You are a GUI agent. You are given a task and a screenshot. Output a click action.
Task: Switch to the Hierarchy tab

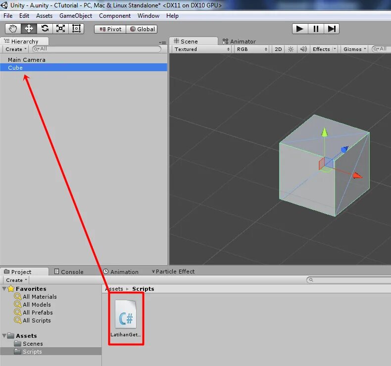24,41
